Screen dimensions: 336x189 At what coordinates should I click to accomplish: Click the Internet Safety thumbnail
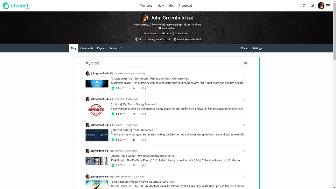97,135
